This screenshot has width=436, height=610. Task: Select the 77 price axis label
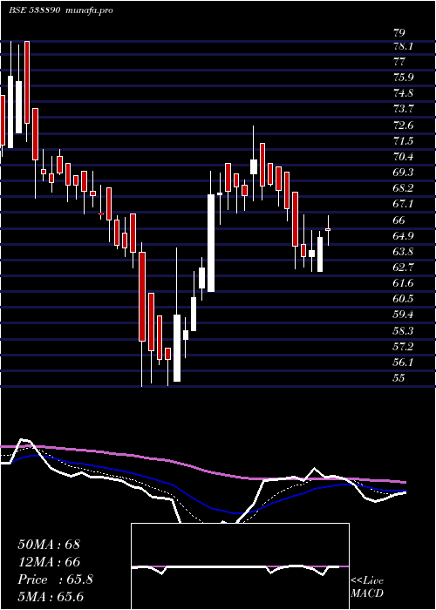coord(399,62)
